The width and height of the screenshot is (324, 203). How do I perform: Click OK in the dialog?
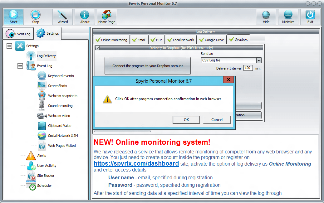click(x=186, y=119)
